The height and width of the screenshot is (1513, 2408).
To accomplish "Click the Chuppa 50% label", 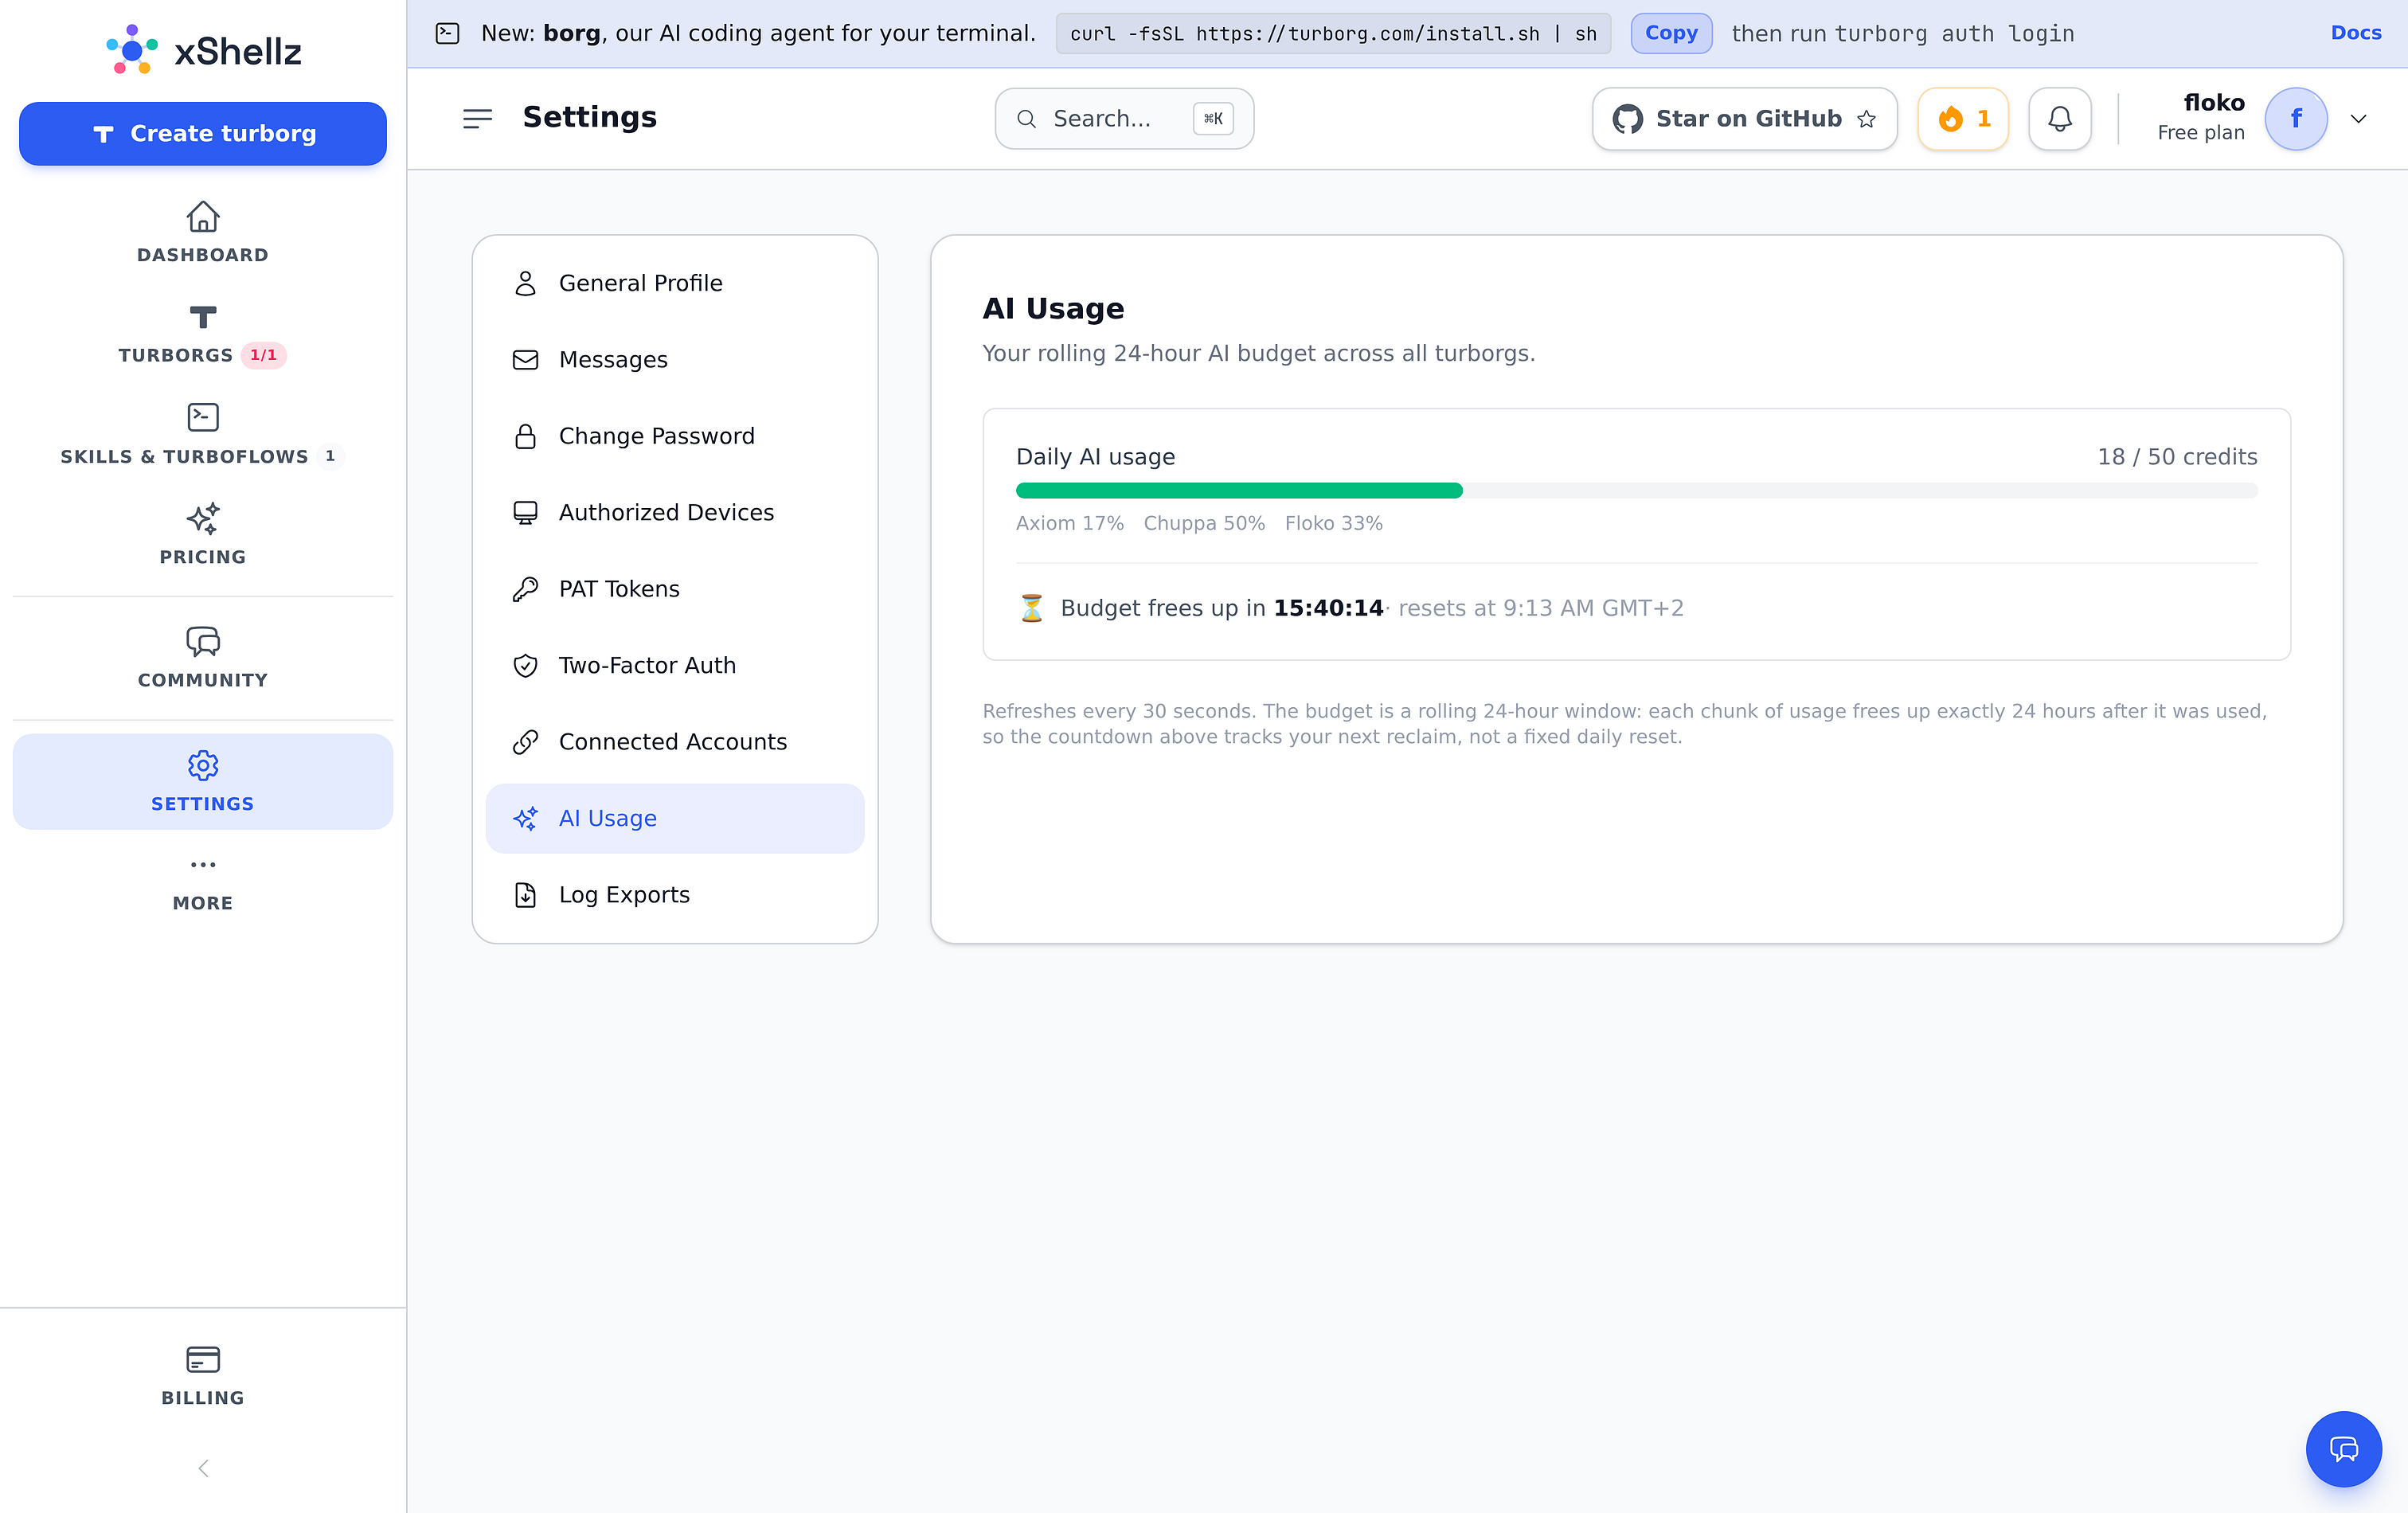I will click(1204, 523).
